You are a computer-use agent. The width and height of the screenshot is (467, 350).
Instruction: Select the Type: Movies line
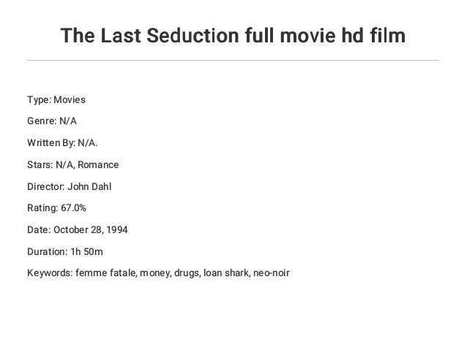[x=56, y=99]
